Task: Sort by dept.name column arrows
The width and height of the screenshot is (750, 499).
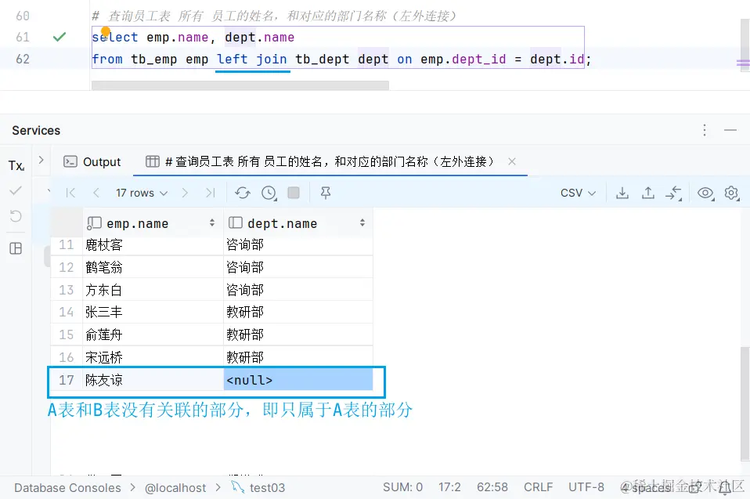Action: pyautogui.click(x=362, y=223)
